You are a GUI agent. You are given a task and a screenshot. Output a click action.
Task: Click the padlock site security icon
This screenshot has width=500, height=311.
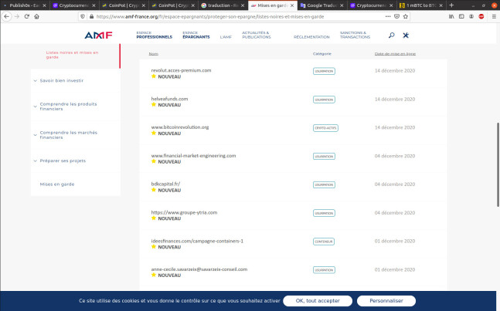91,16
